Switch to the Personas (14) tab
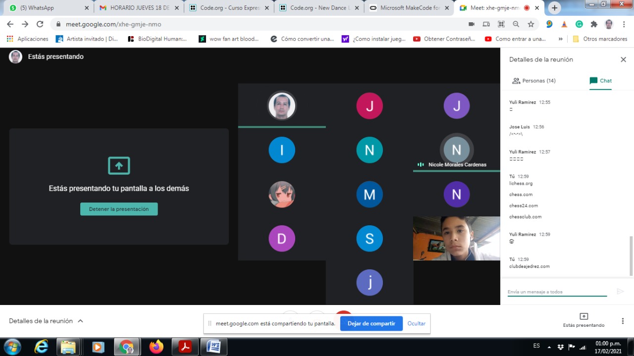 click(x=533, y=81)
